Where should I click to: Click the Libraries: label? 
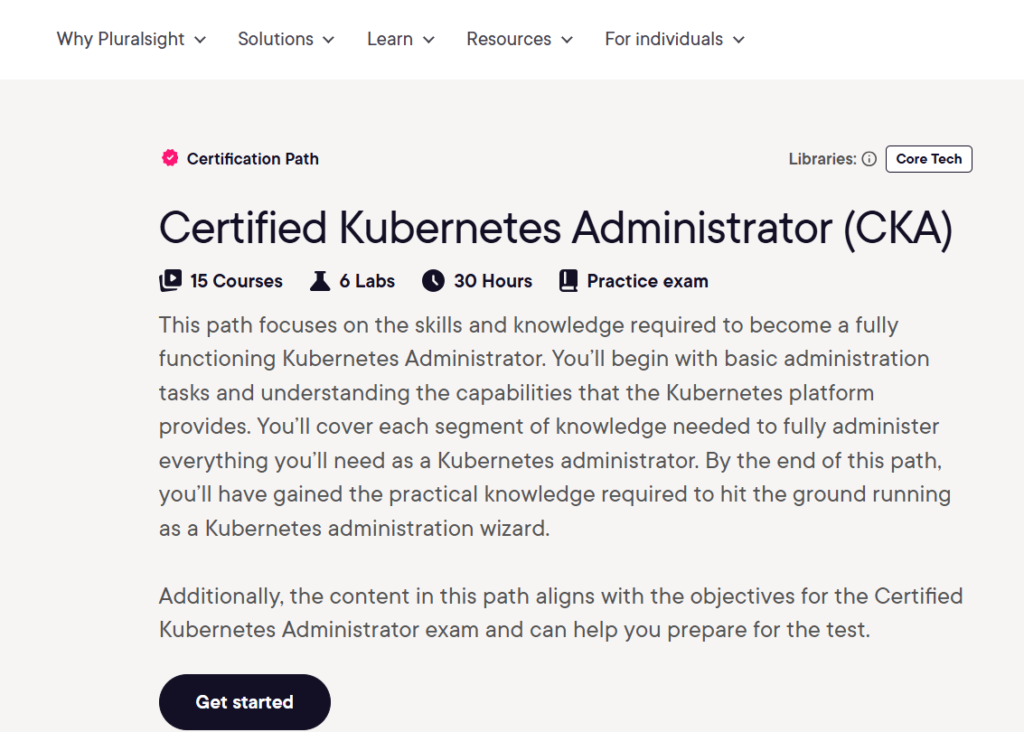[x=822, y=159]
